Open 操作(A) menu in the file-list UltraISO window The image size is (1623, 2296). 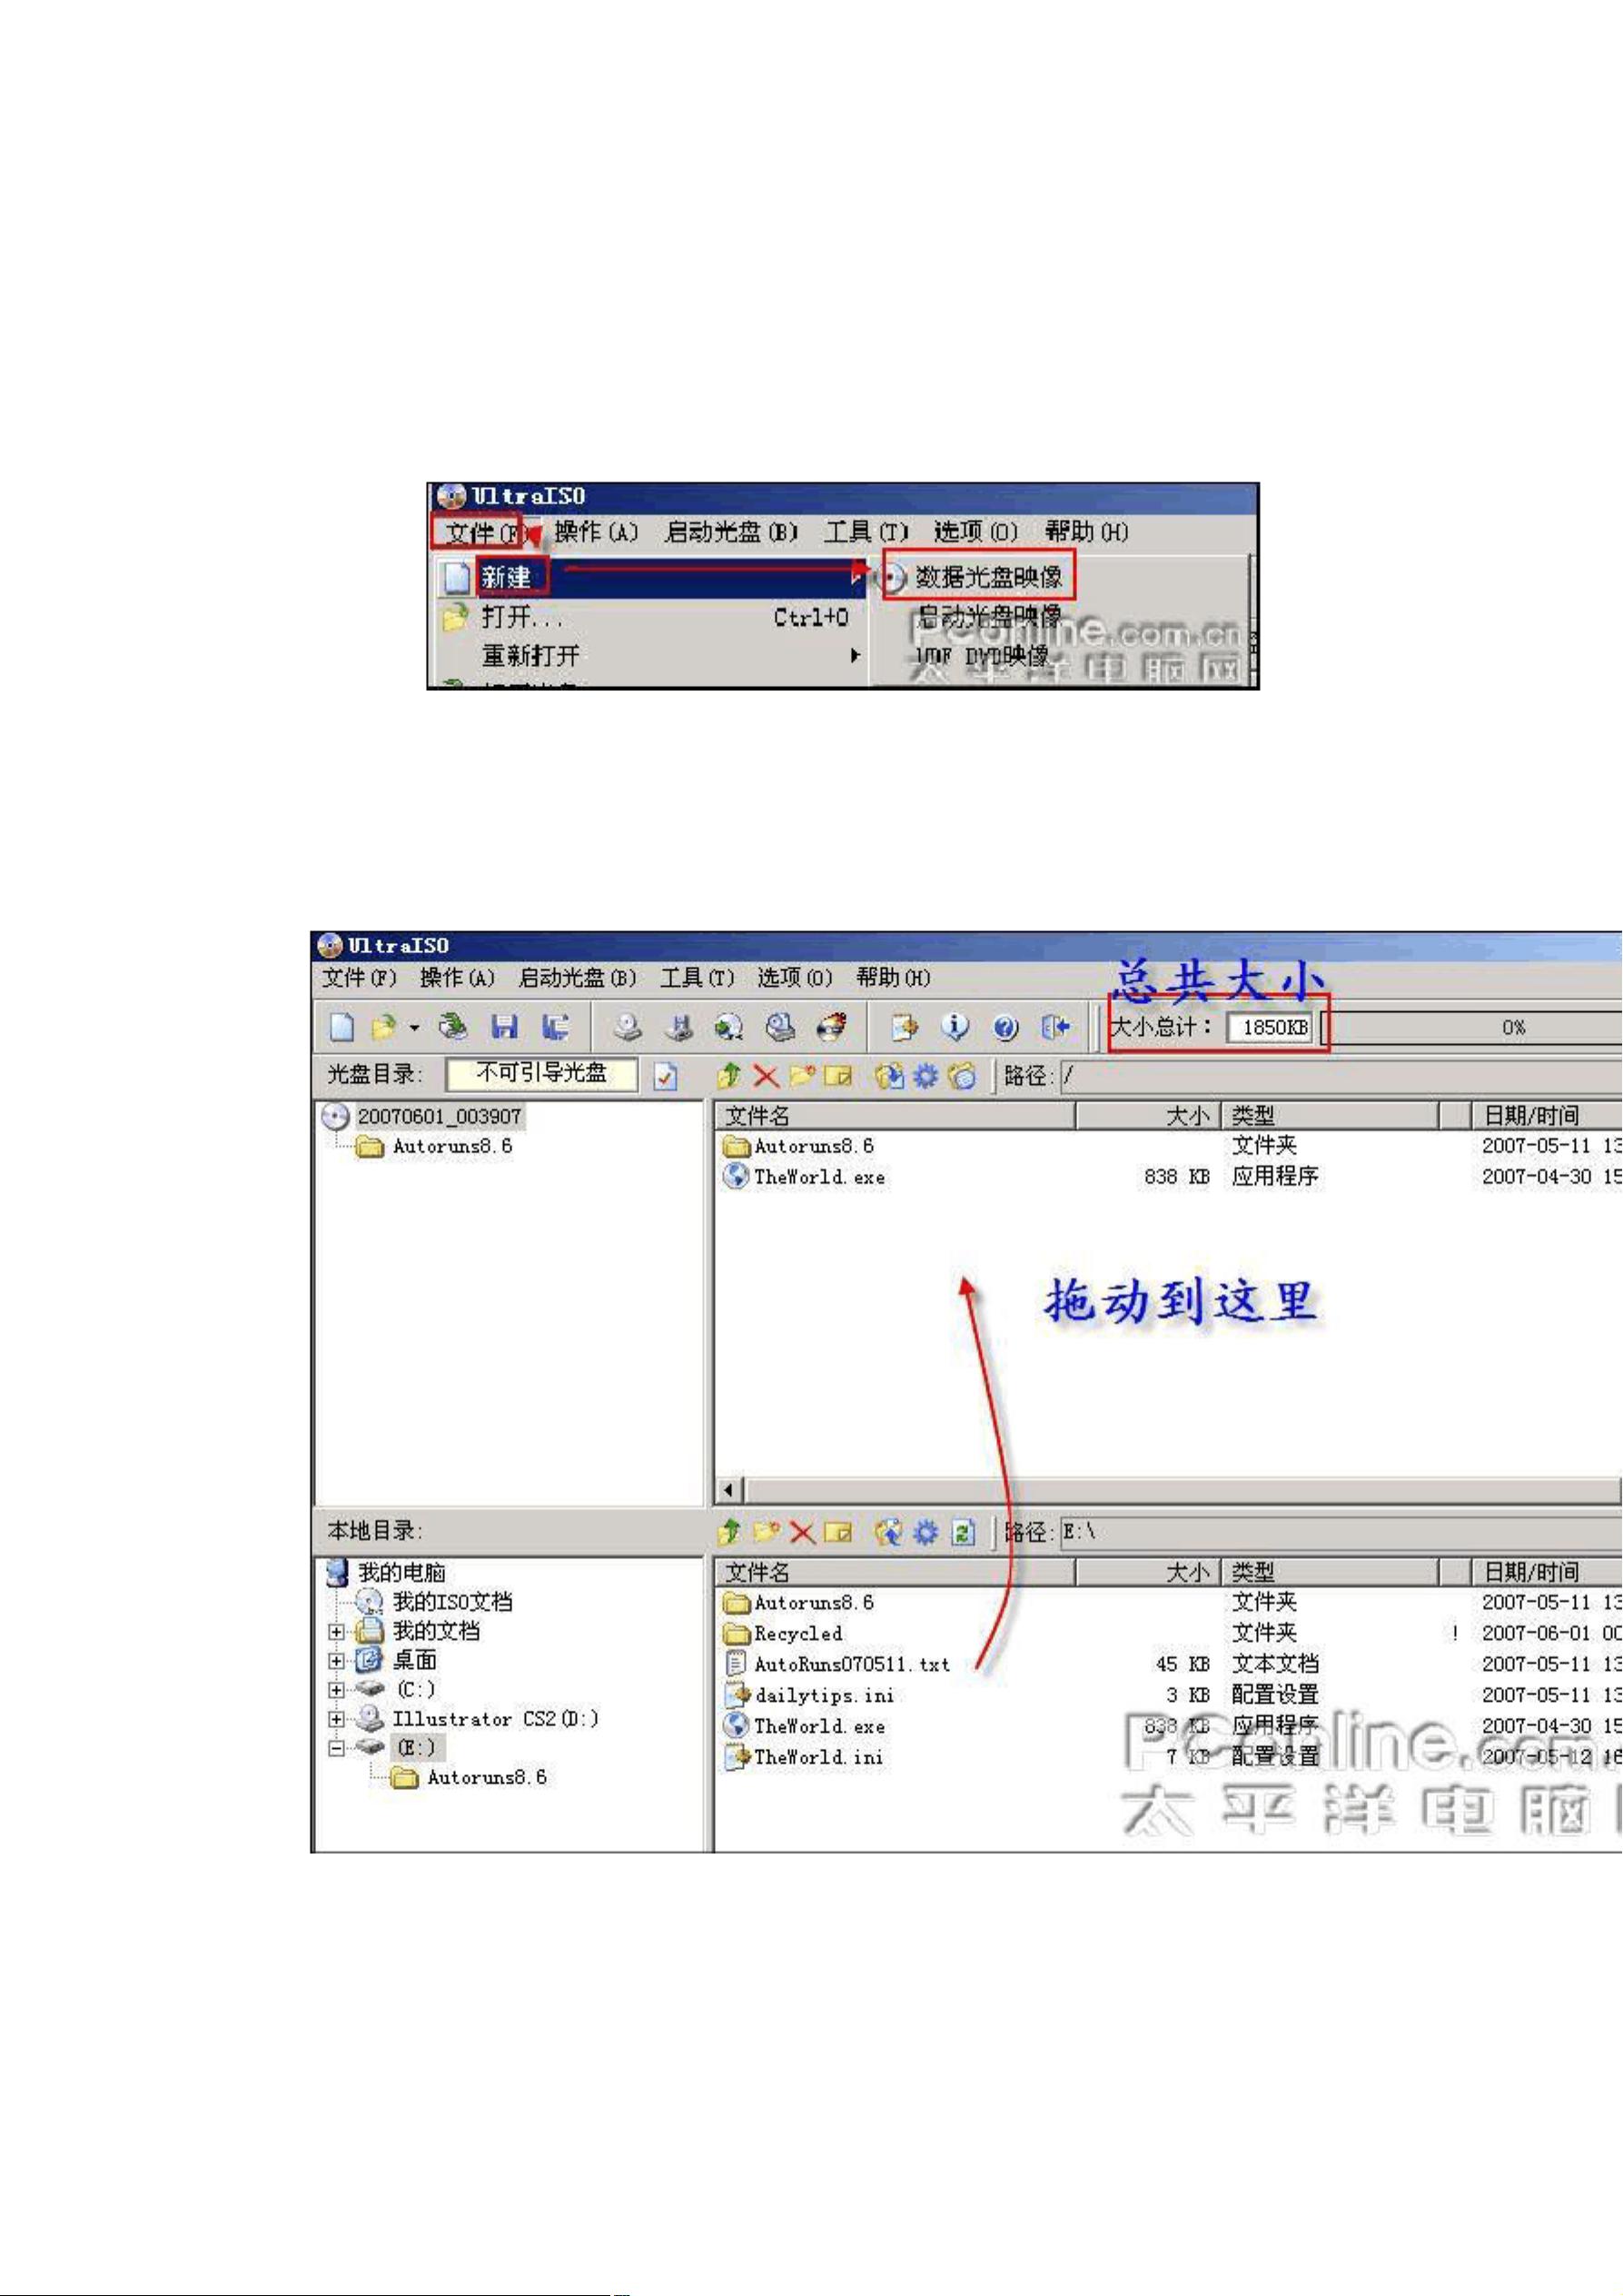[x=458, y=978]
